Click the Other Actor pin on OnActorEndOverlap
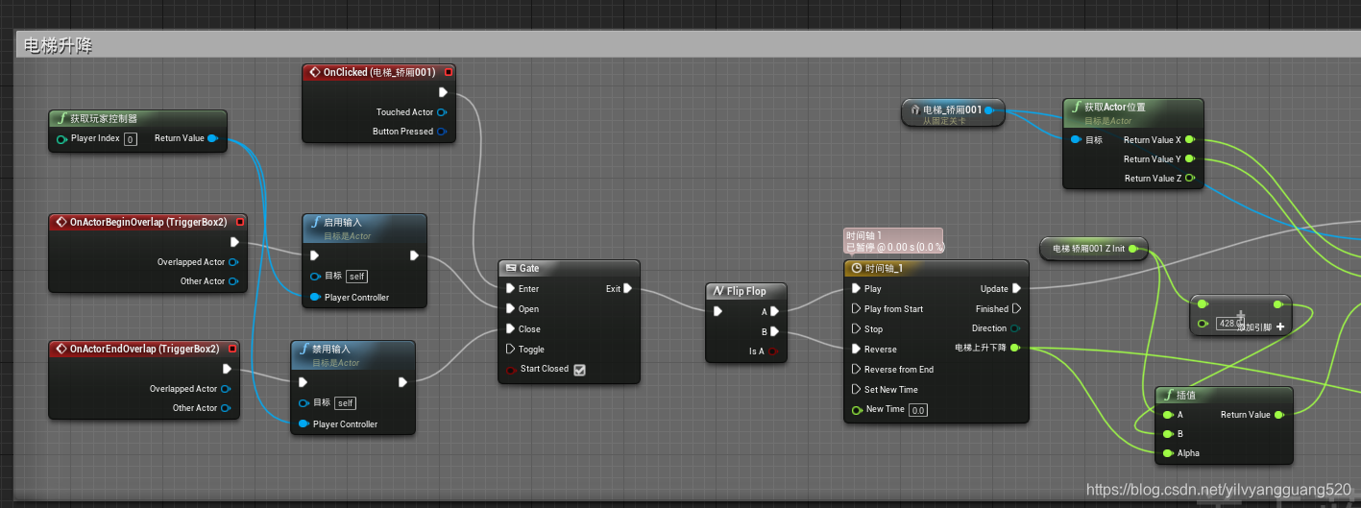1361x508 pixels. [226, 408]
